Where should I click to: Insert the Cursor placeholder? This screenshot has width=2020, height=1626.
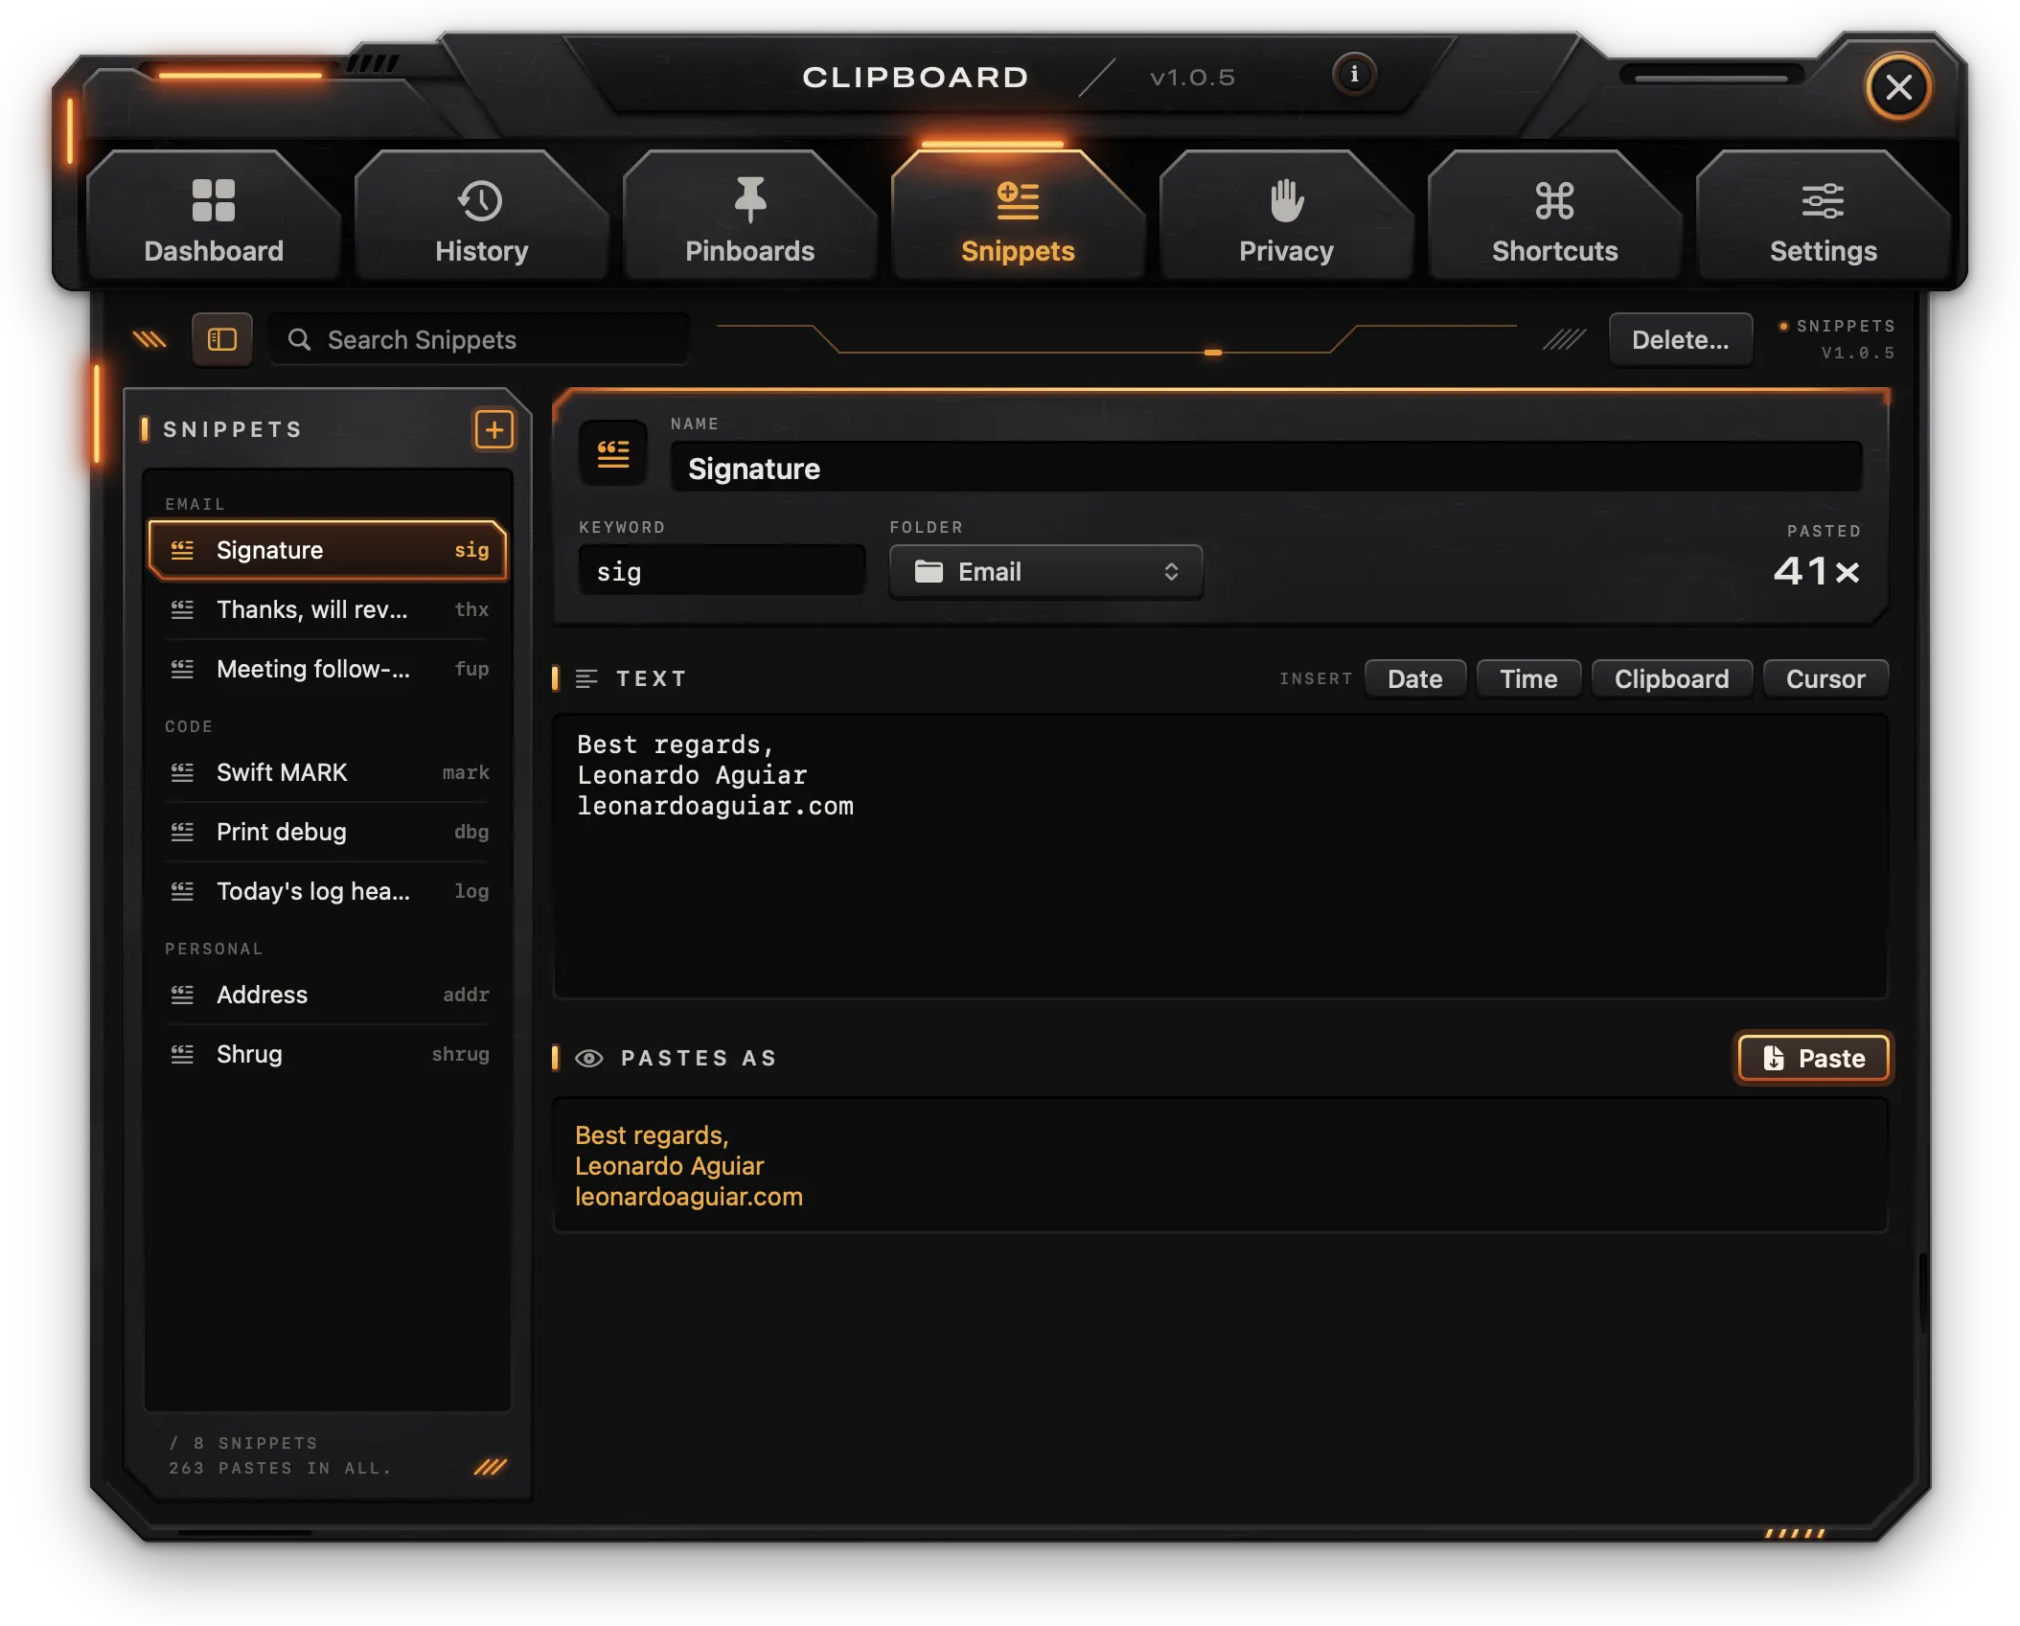coord(1825,678)
